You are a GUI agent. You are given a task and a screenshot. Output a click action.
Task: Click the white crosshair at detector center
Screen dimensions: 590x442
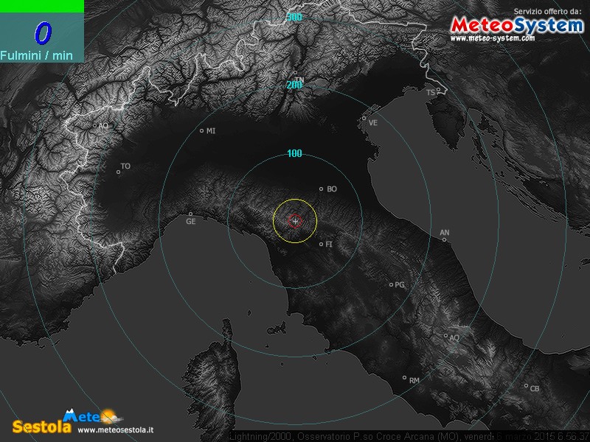coord(295,220)
